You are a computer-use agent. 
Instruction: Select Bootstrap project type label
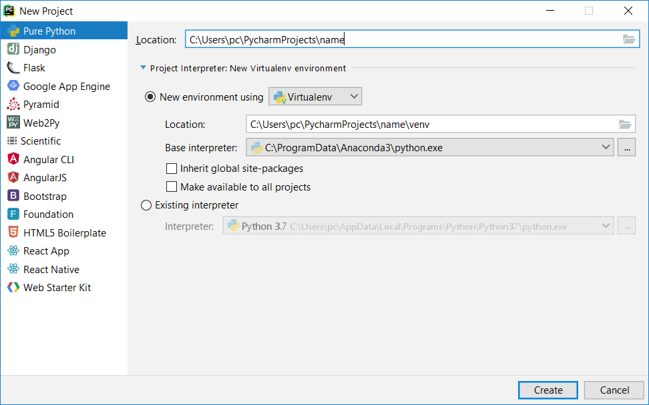(45, 197)
